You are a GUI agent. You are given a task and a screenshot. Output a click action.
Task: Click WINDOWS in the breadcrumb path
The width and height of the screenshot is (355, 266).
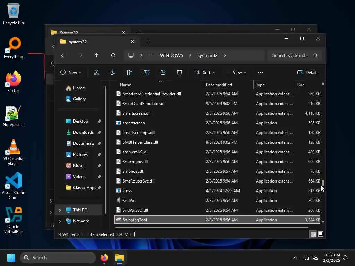[x=171, y=55]
